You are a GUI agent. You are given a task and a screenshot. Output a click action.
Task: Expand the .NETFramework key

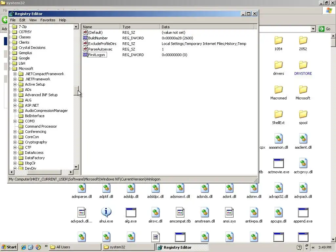[15, 79]
